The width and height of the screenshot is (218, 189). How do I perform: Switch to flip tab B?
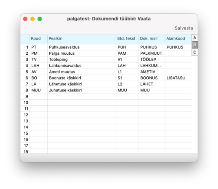[x=195, y=45]
